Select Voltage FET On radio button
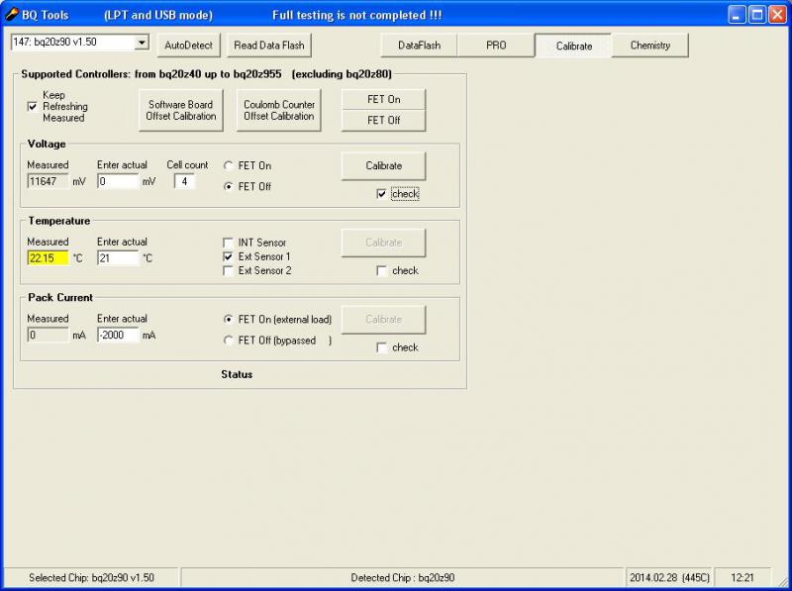This screenshot has height=591, width=792. [229, 165]
